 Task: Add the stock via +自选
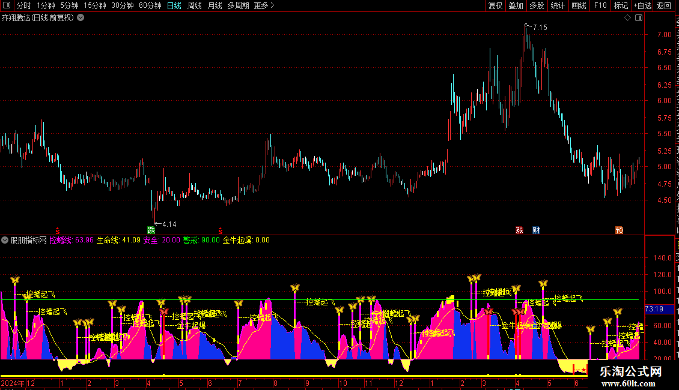(642, 5)
